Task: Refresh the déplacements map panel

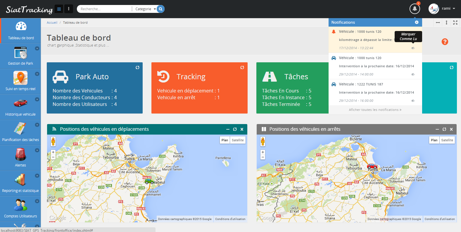Action: [235, 129]
